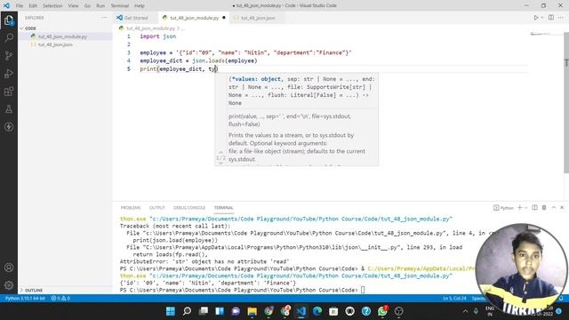The image size is (569, 320).
Task: Open run options dropdown beside play button
Action: 542,18
